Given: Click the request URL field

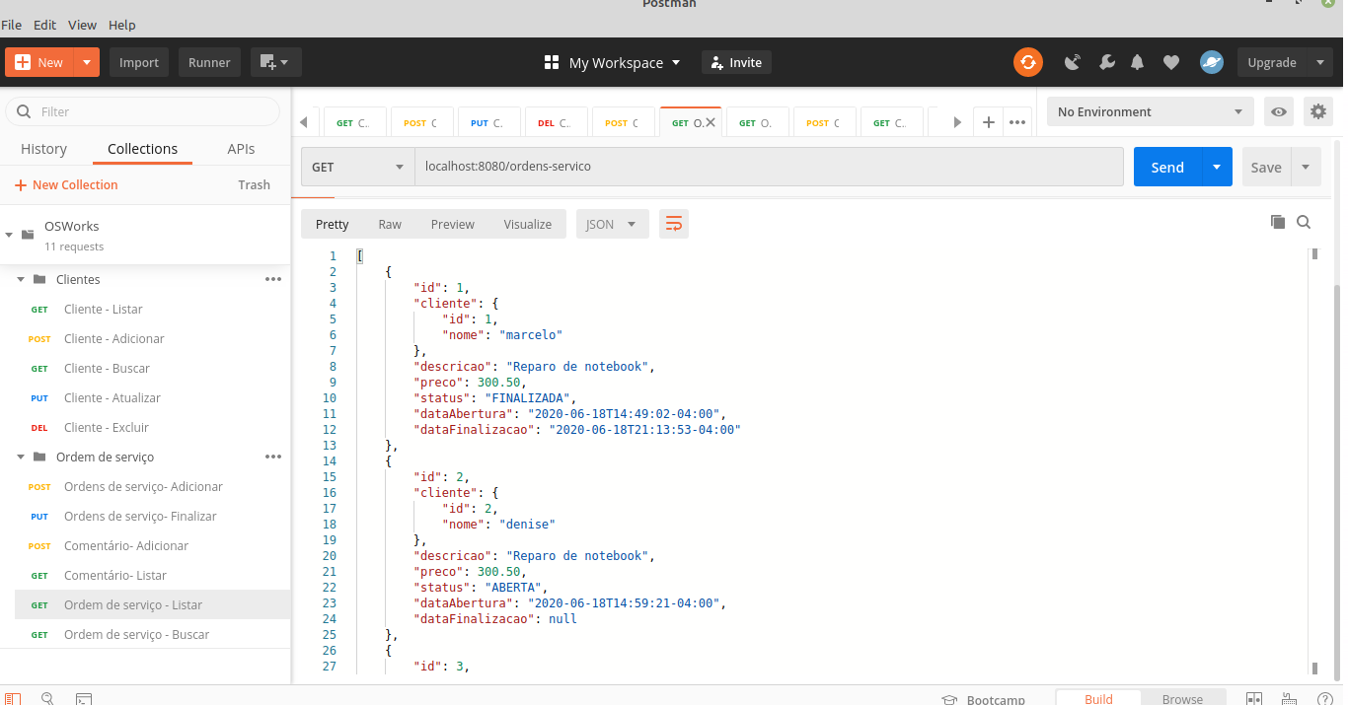Looking at the screenshot, I should (x=769, y=167).
